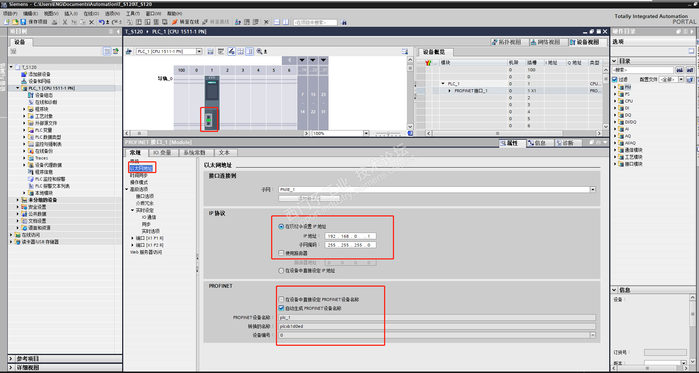This screenshot has height=373, width=699.
Task: Click the download to device icon
Action: pos(139,22)
